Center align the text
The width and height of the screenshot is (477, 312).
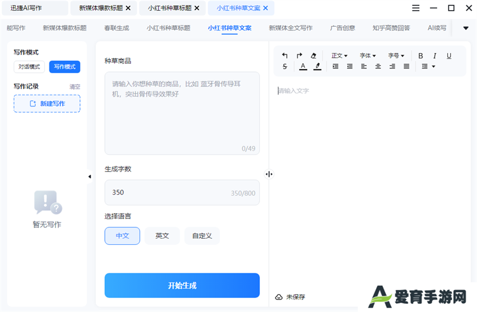pyautogui.click(x=378, y=66)
